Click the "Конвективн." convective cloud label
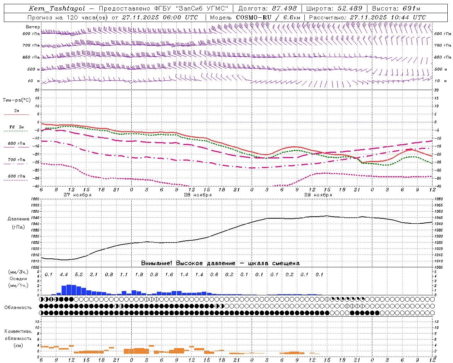The height and width of the screenshot is (363, 453). pos(18,331)
